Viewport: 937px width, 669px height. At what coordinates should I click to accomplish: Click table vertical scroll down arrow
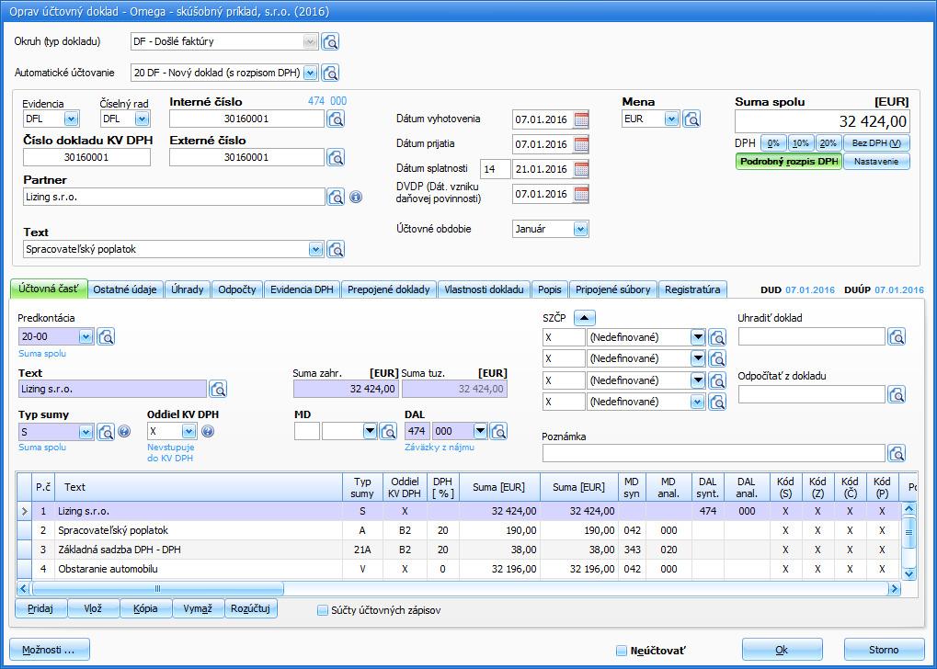pyautogui.click(x=908, y=574)
